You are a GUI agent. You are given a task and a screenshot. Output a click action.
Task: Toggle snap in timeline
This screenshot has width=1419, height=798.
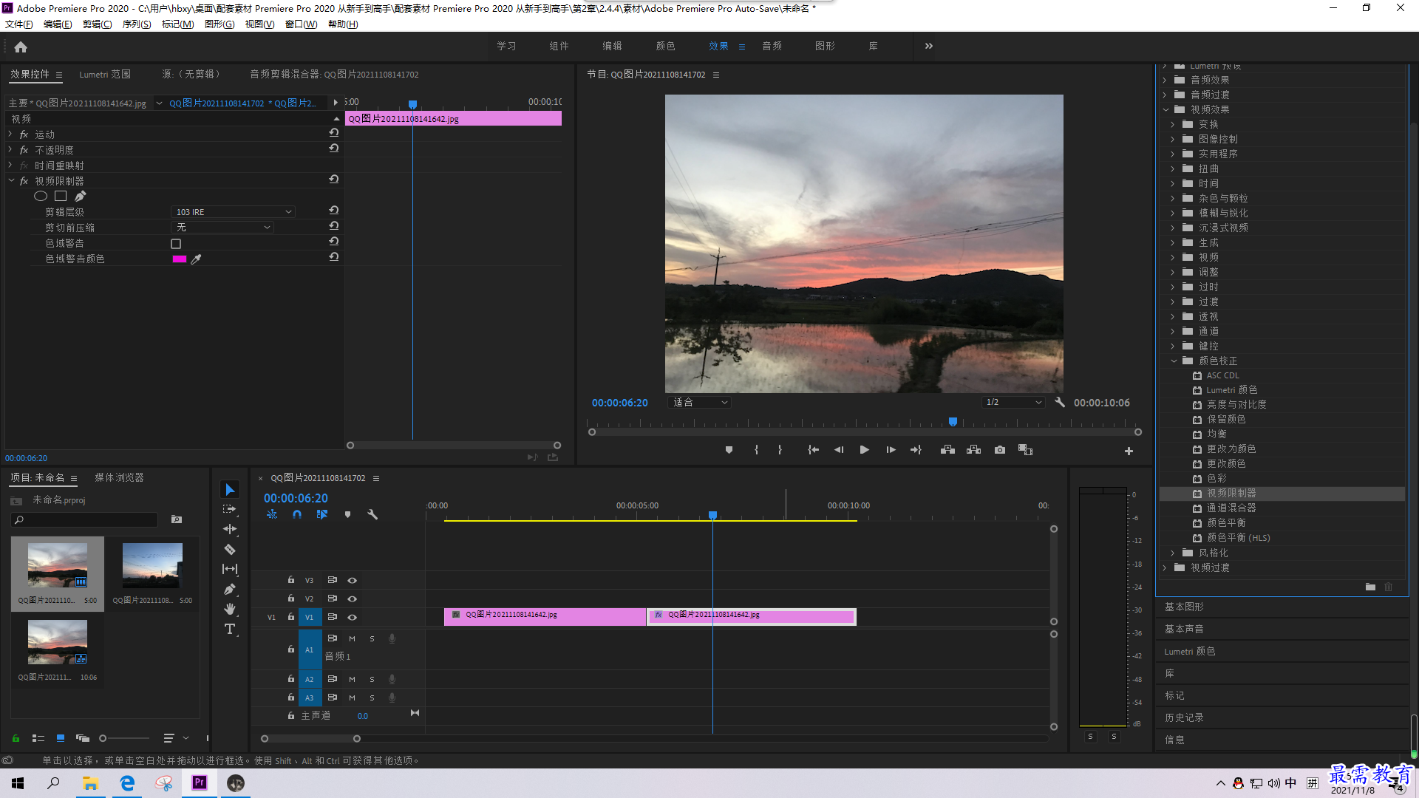point(296,515)
